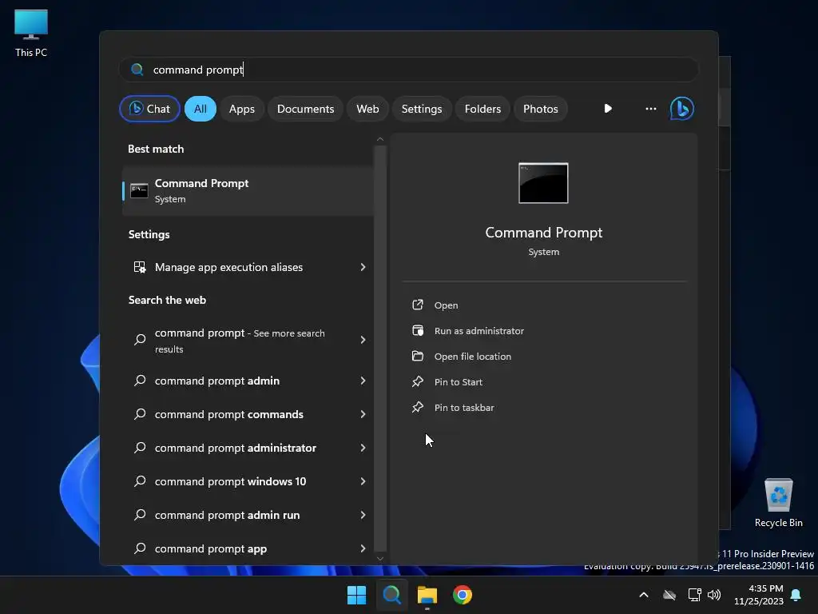Switch to the Settings filter tab

[x=422, y=109]
